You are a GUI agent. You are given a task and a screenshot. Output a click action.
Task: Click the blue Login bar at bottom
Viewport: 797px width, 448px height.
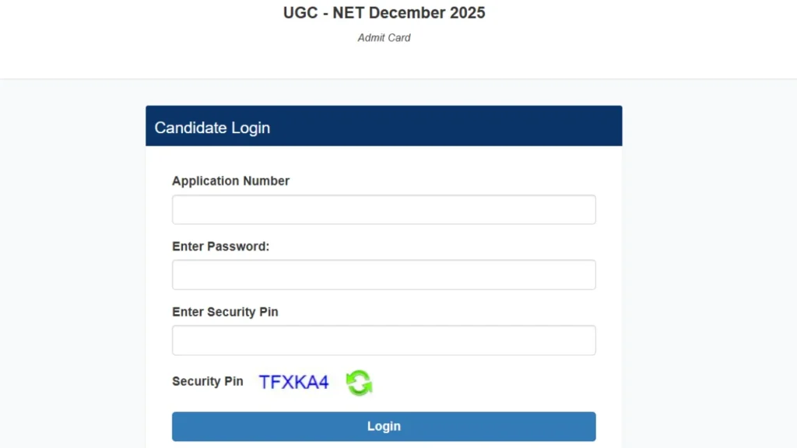click(x=383, y=426)
